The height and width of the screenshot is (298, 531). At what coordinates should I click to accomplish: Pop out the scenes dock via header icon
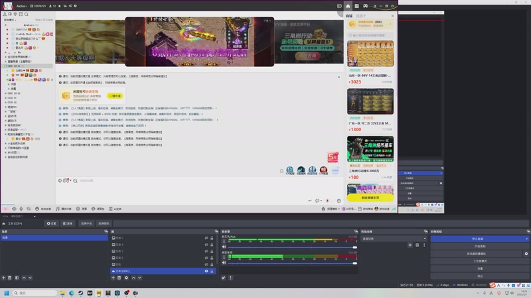pyautogui.click(x=106, y=231)
